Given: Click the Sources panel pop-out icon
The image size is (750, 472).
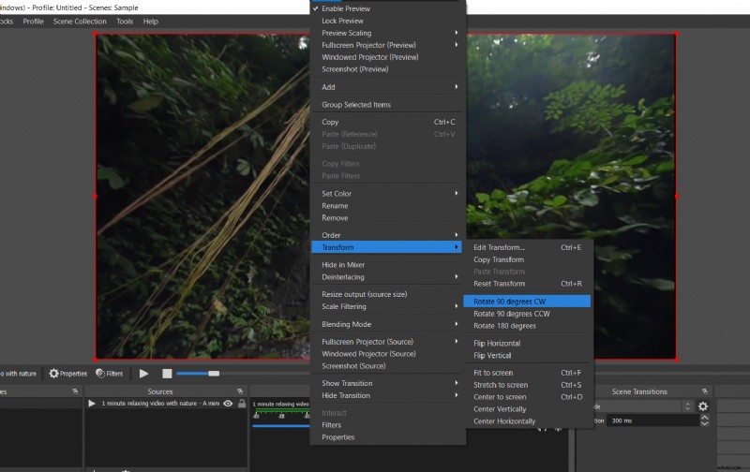Looking at the screenshot, I should (x=240, y=391).
